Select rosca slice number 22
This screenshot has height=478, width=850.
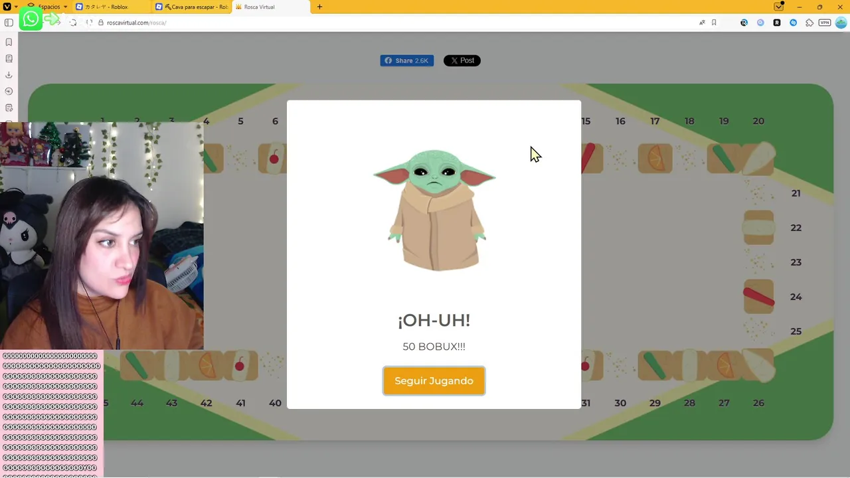tap(758, 228)
